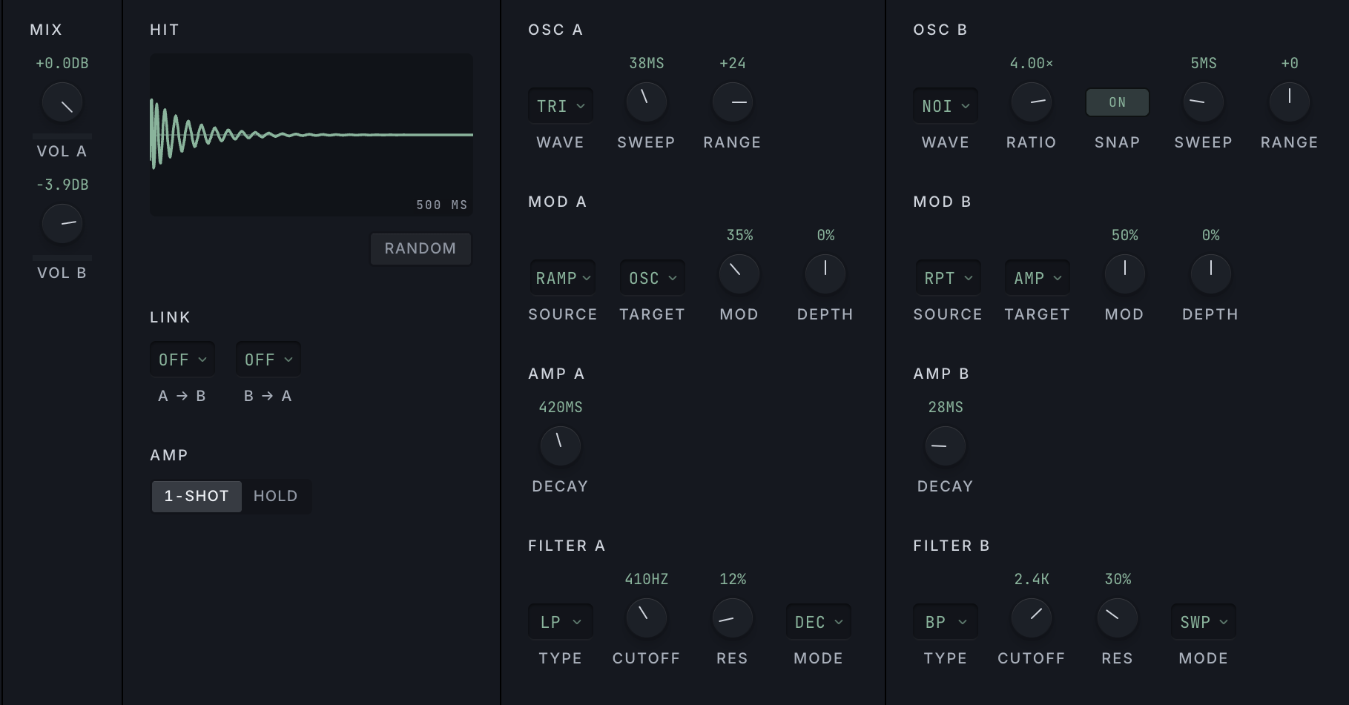
Task: Select the 1-SHOT amp mode
Action: (197, 496)
